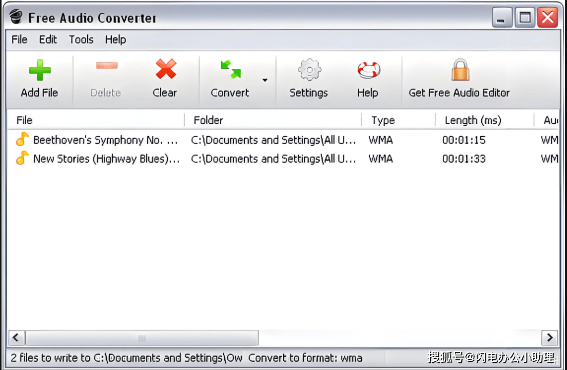The height and width of the screenshot is (370, 567).
Task: Select the New Stories (Highway Blues) file name
Action: [x=106, y=159]
